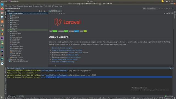Follow the 'Simple, fast routing engine' link
176x99 pixels.
click(x=62, y=48)
